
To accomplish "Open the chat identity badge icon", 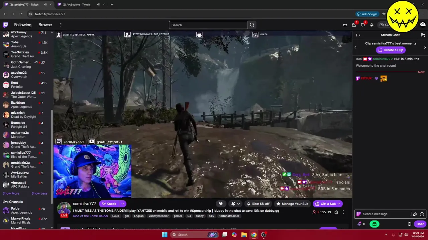I will pos(359,214).
